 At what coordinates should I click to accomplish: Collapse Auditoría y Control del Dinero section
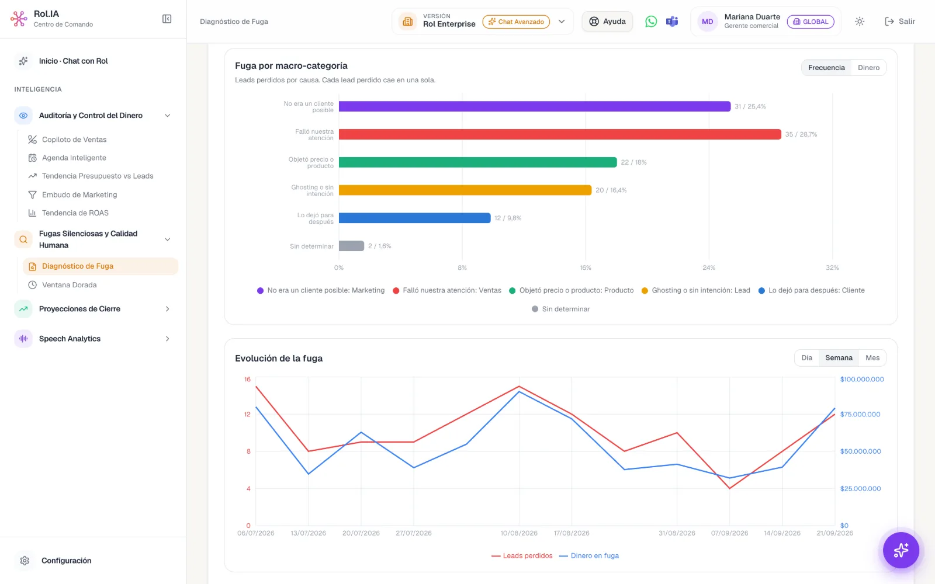click(168, 116)
